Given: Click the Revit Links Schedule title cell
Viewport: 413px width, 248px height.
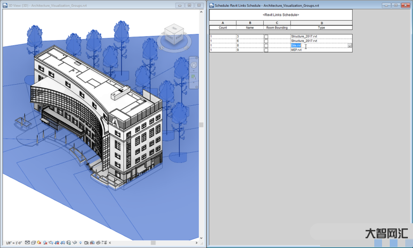Looking at the screenshot, I should point(280,15).
